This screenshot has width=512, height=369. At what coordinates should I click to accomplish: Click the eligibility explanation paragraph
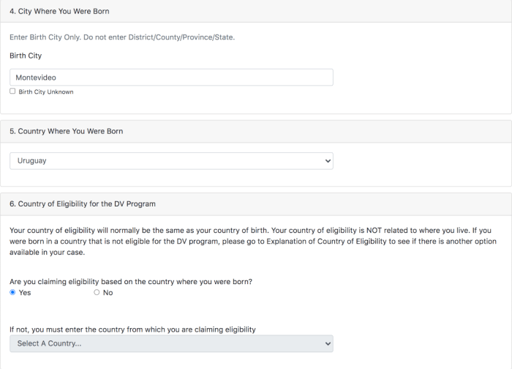pyautogui.click(x=253, y=241)
